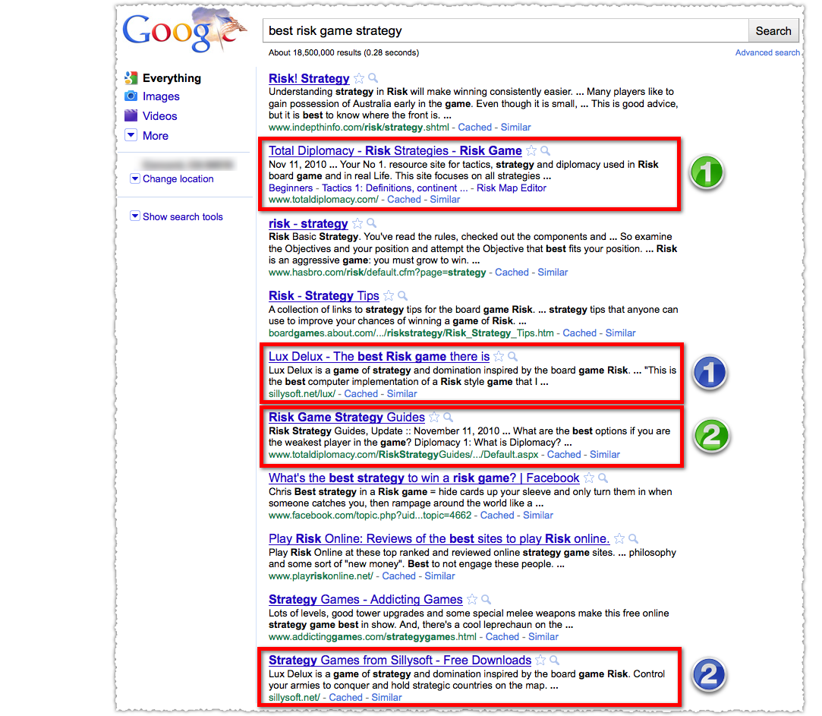This screenshot has height=716, width=822.
Task: Expand Change location dropdown arrow
Action: pos(135,179)
